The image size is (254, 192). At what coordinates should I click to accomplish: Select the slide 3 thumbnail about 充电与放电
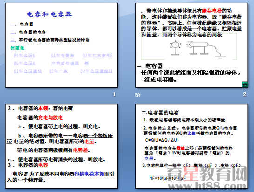tap(61, 146)
